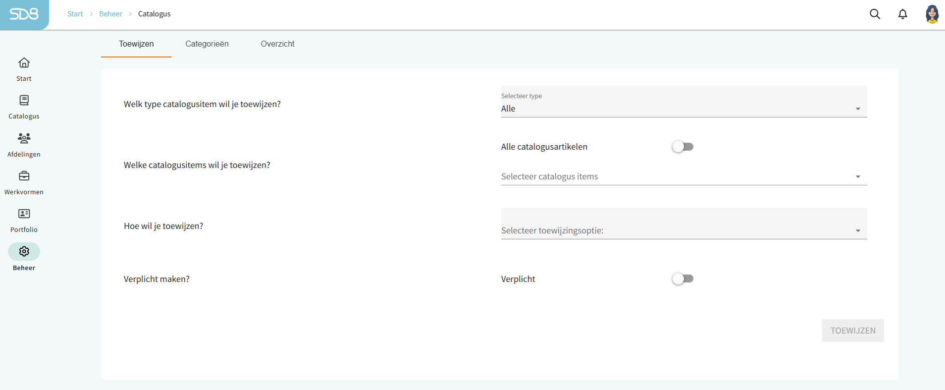
Task: Open Selecteer catalogus items dropdown
Action: pos(683,177)
